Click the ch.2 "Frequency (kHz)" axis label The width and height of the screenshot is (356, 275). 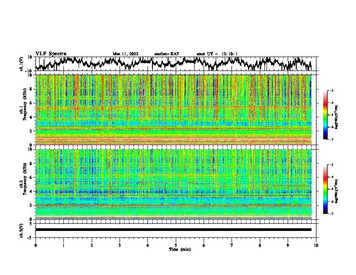(25, 179)
